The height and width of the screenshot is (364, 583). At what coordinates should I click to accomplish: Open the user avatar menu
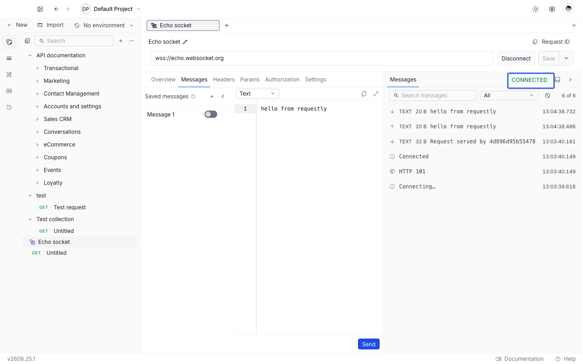point(568,9)
